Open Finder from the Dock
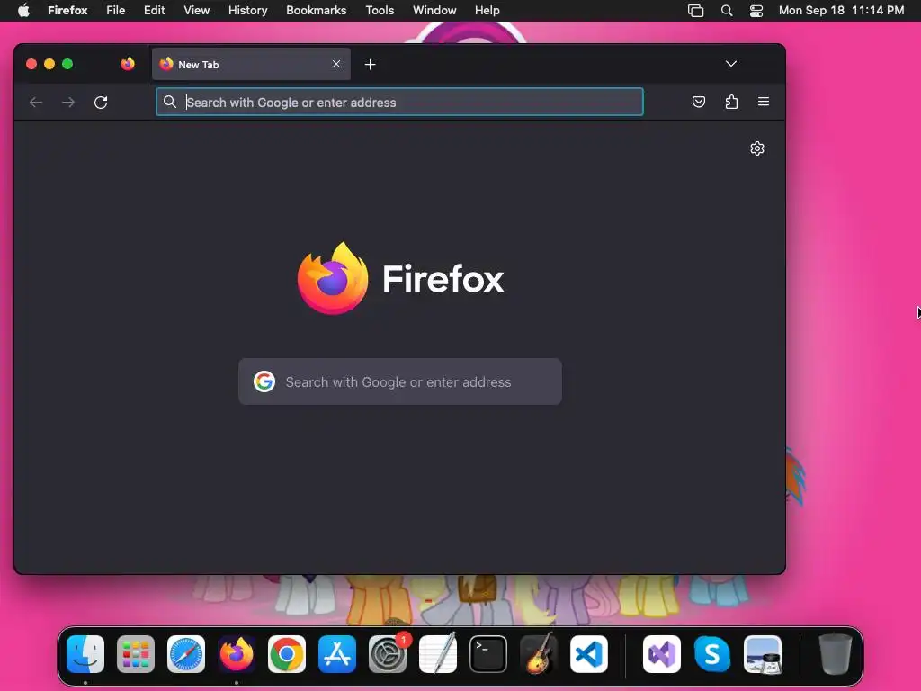Image resolution: width=921 pixels, height=691 pixels. pyautogui.click(x=85, y=654)
